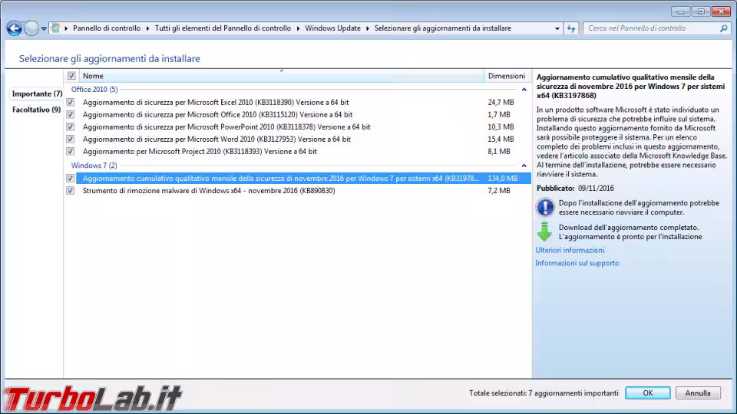Viewport: 737px width, 414px height.
Task: Open 'Informazioni sul supporto' link
Action: pos(577,263)
